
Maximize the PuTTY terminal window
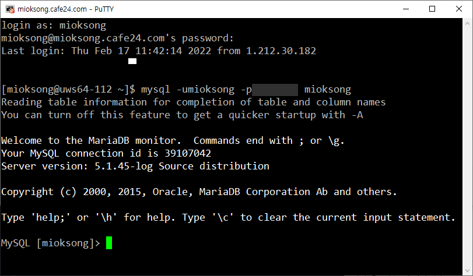tap(432, 9)
